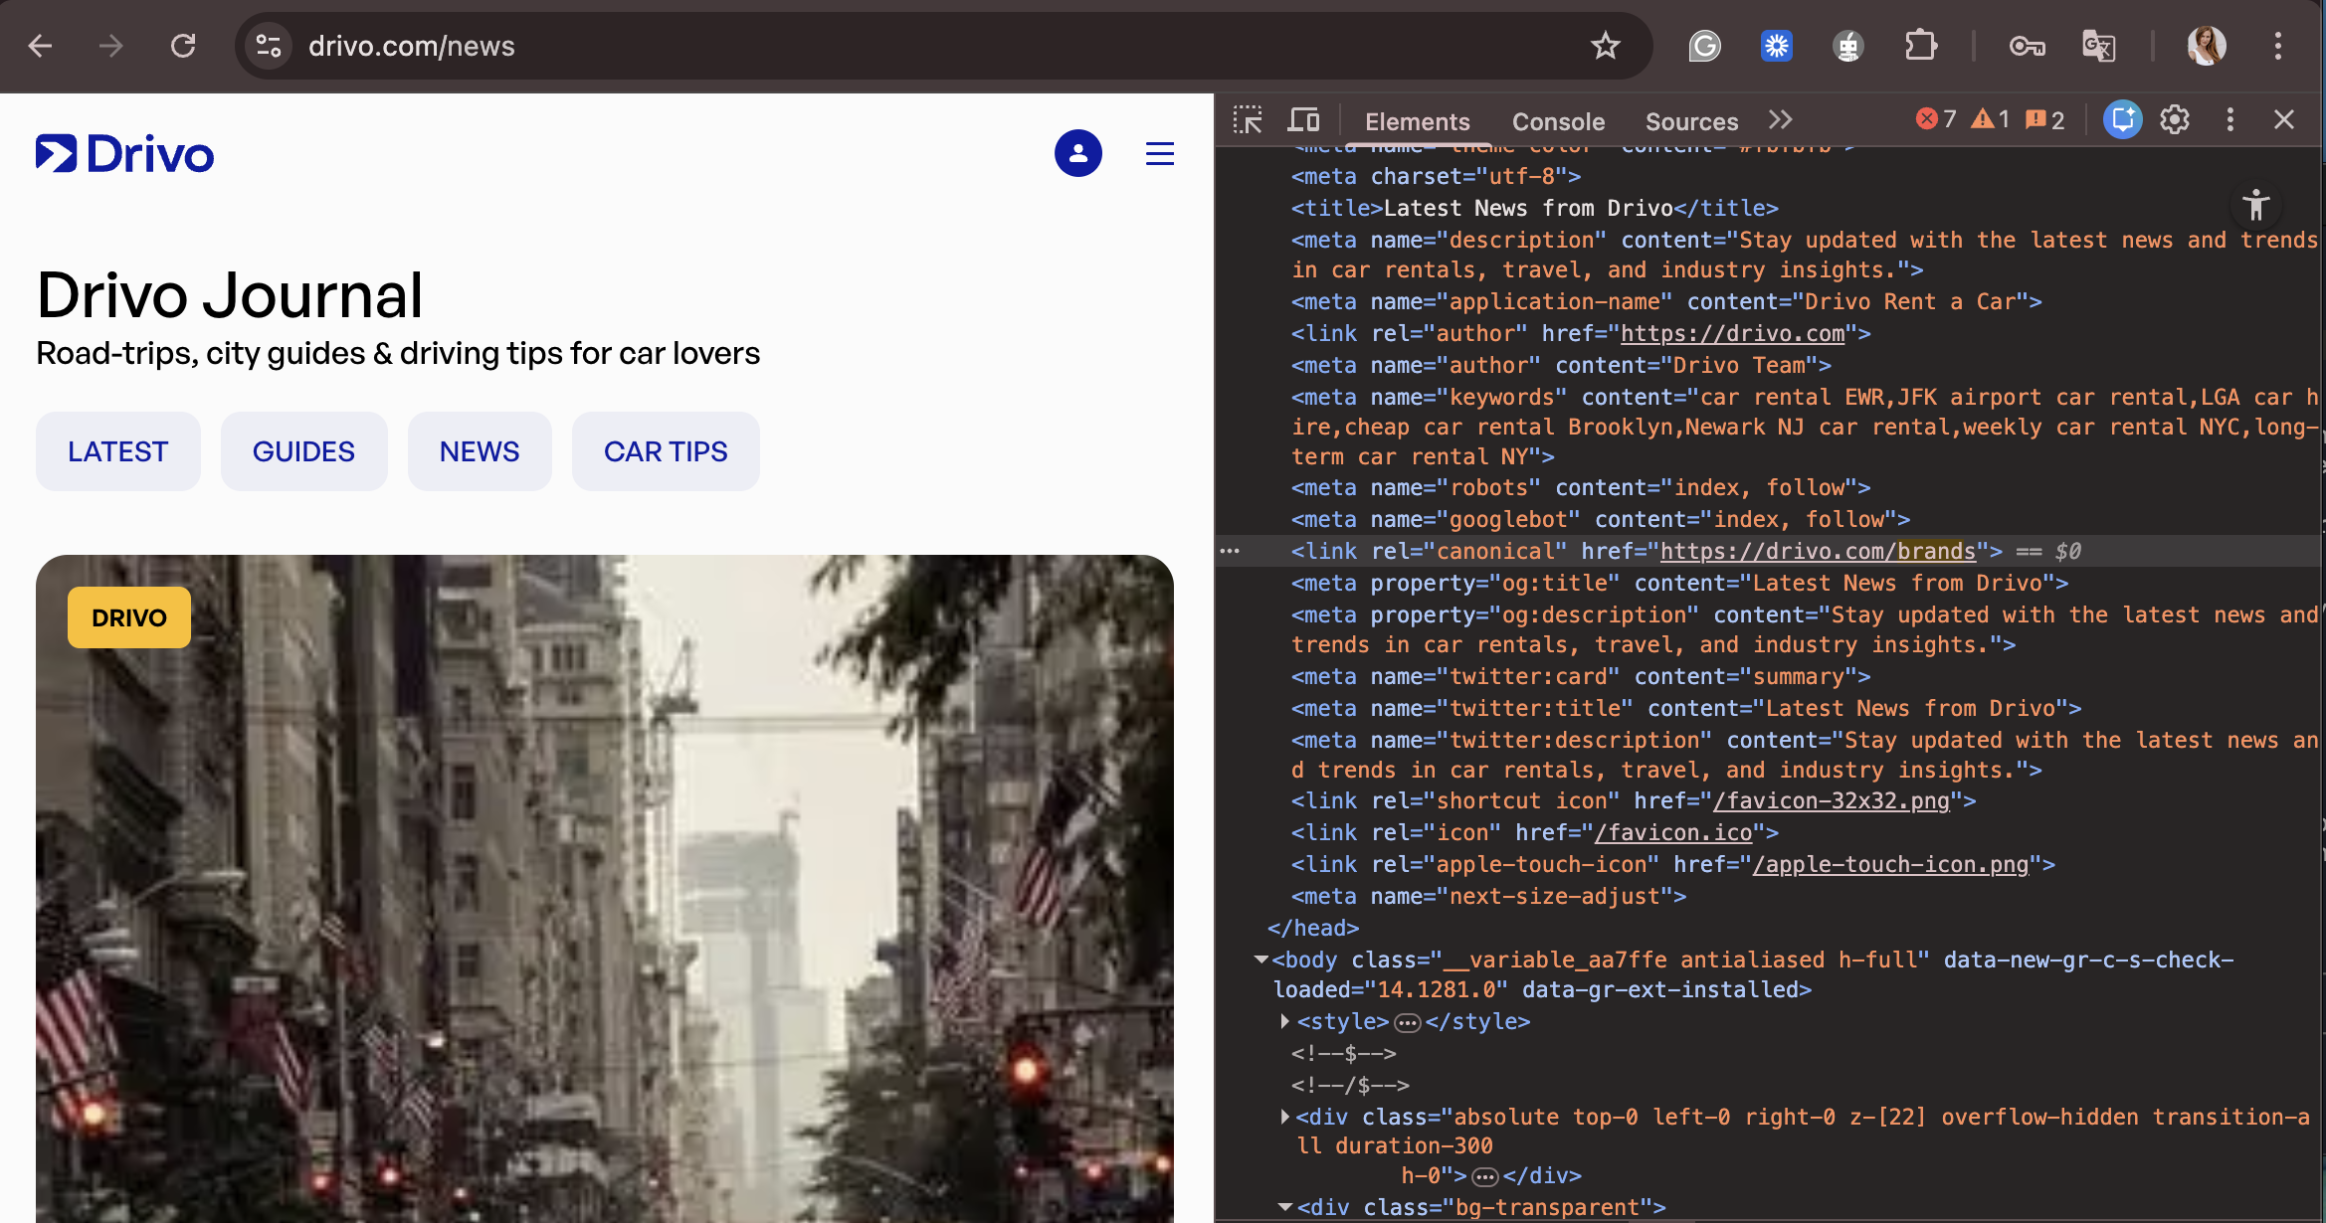
Task: Follow the https://drivo.com author href link
Action: [1732, 334]
